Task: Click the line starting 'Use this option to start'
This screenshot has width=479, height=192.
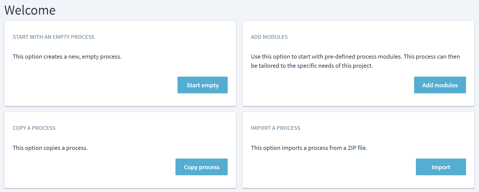Action: point(355,57)
